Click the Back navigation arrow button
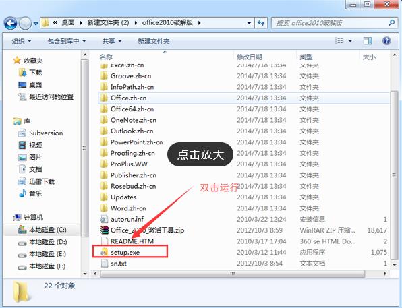 point(11,24)
